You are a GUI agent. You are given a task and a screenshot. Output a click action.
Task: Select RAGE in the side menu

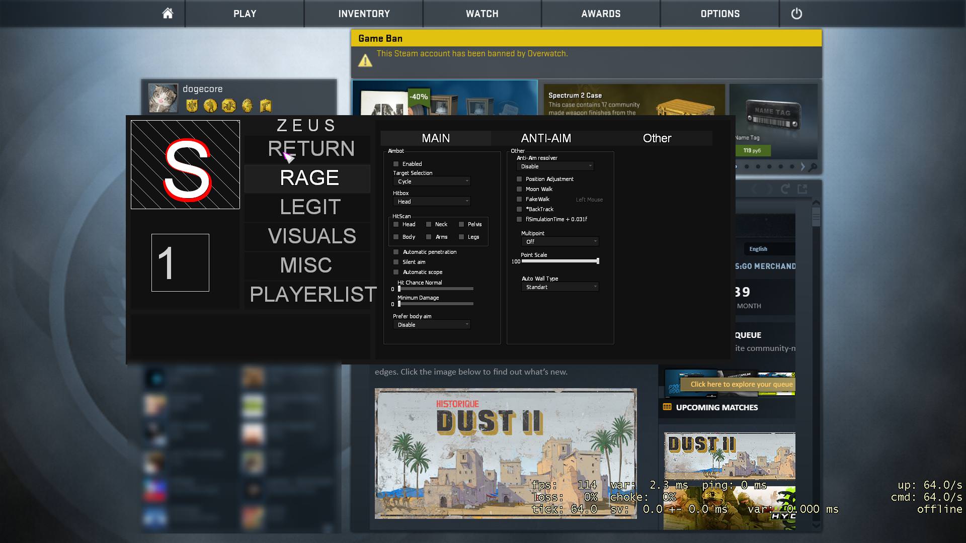tap(307, 178)
